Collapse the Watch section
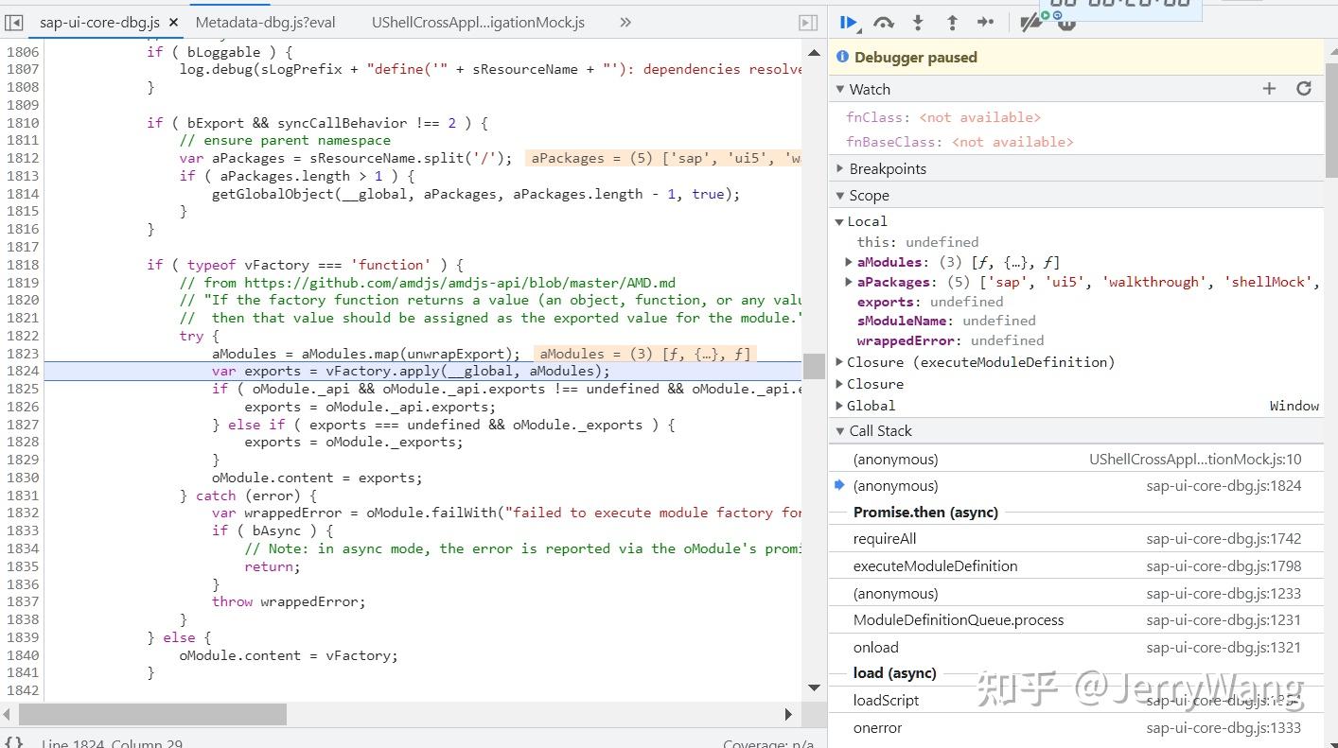The image size is (1338, 748). click(840, 89)
